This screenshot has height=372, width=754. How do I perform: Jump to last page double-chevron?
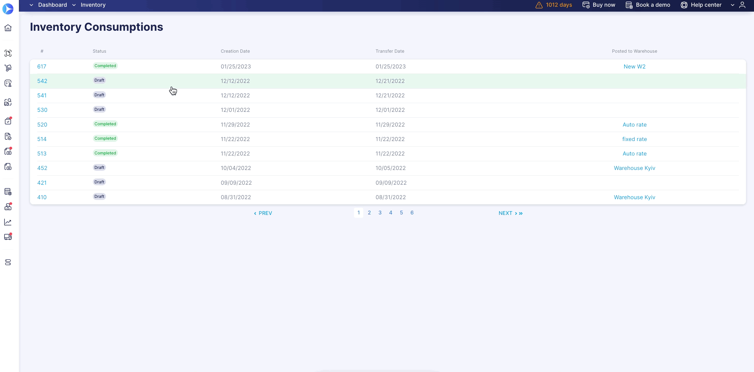521,213
